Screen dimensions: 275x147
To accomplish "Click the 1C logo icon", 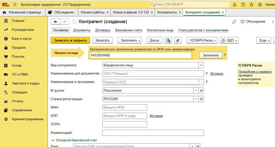I will coord(5,4).
